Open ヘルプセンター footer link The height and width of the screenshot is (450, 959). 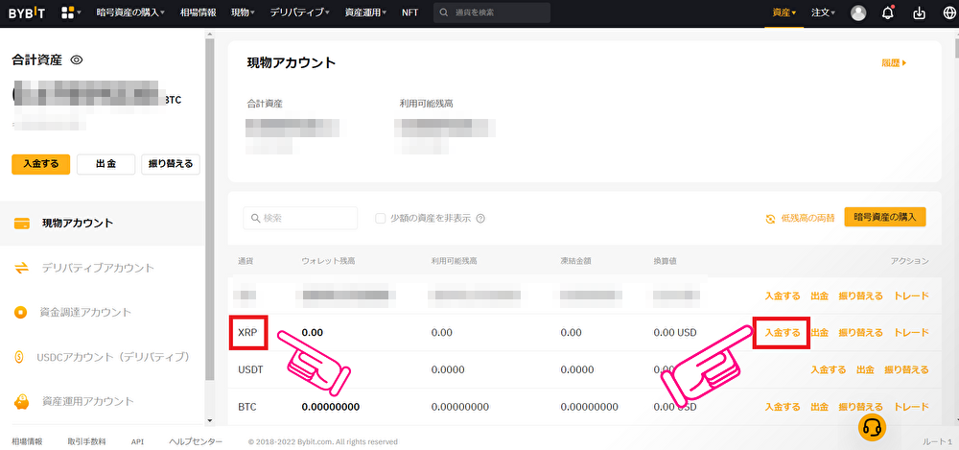coord(196,441)
